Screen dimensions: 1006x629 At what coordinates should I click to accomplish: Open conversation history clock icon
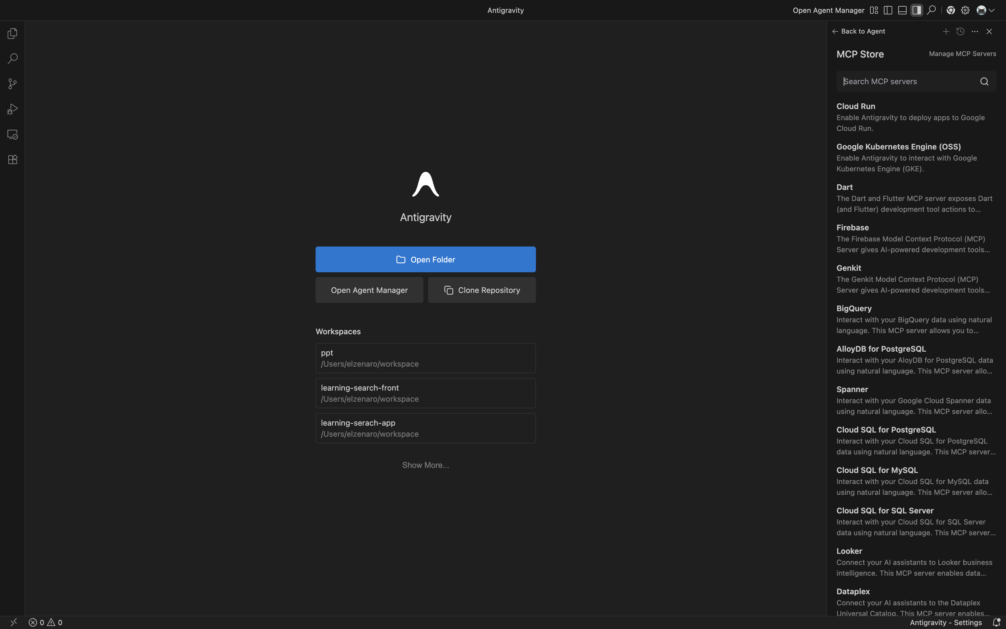[960, 31]
